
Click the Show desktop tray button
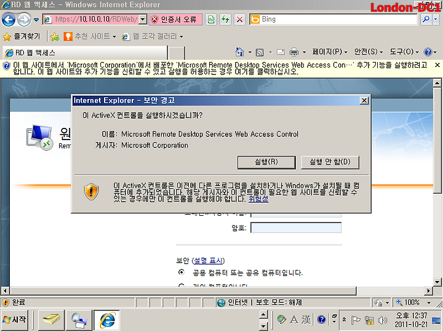tap(436, 320)
